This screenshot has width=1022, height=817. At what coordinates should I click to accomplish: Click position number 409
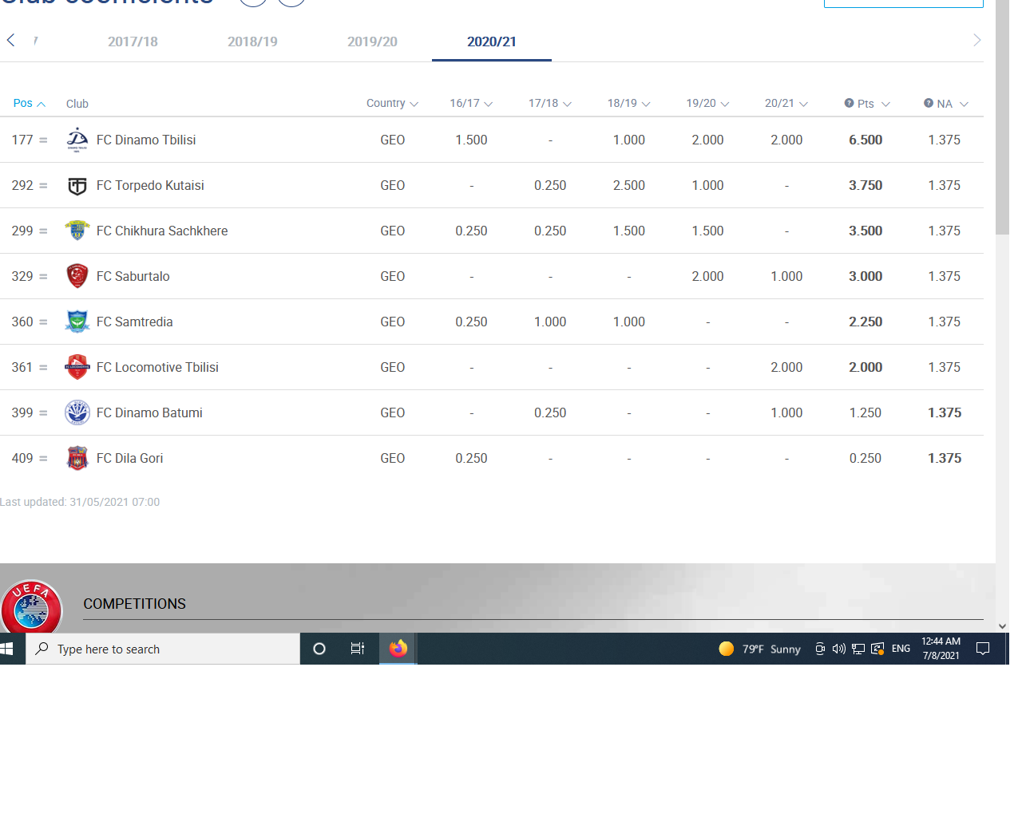point(22,458)
